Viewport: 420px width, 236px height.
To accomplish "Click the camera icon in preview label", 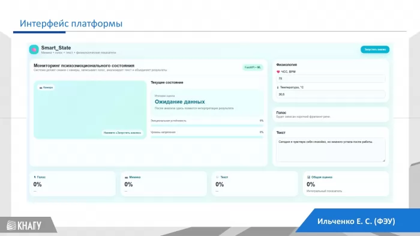I will click(41, 88).
